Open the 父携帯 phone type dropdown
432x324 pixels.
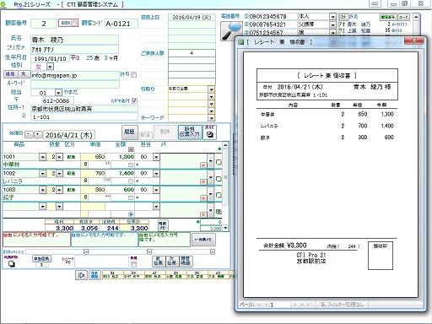point(332,24)
